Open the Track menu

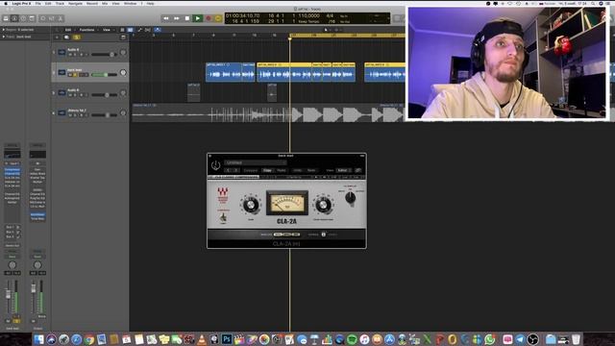60,3
